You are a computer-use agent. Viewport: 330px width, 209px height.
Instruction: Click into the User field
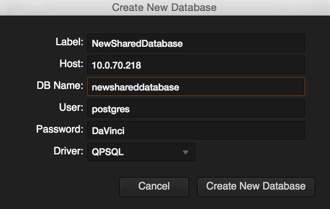pos(196,108)
